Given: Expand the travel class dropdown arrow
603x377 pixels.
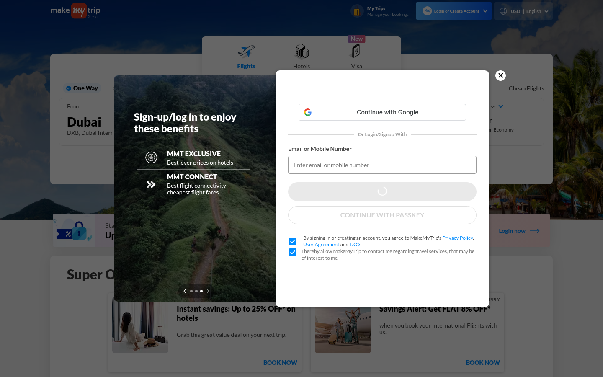Looking at the screenshot, I should [x=501, y=106].
